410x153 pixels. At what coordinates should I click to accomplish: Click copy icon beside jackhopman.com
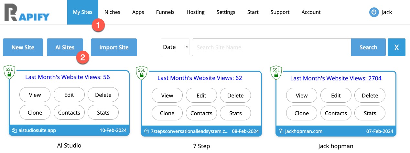(281, 131)
